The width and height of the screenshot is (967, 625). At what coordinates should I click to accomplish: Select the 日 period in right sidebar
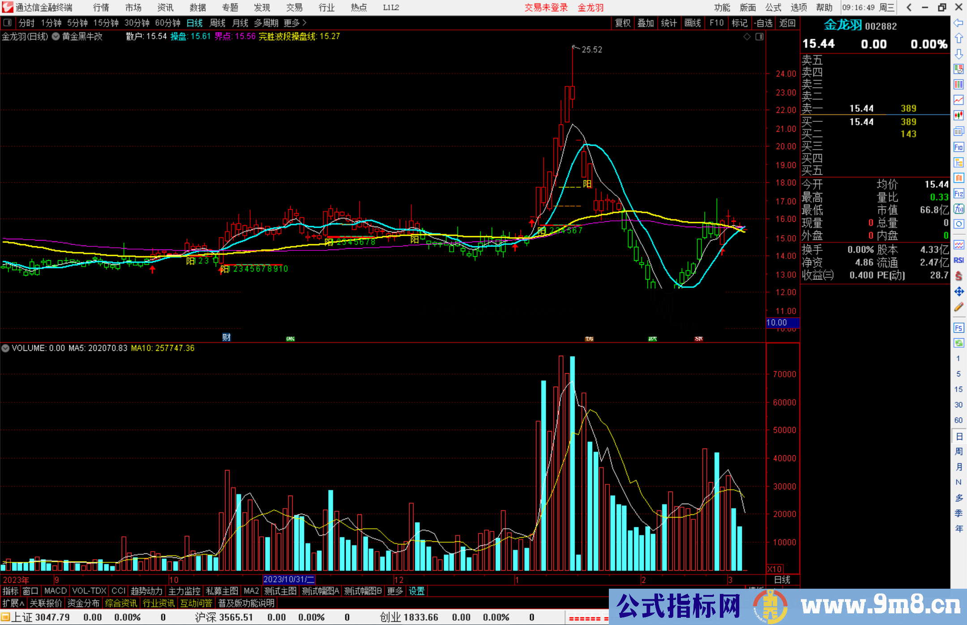pos(958,436)
